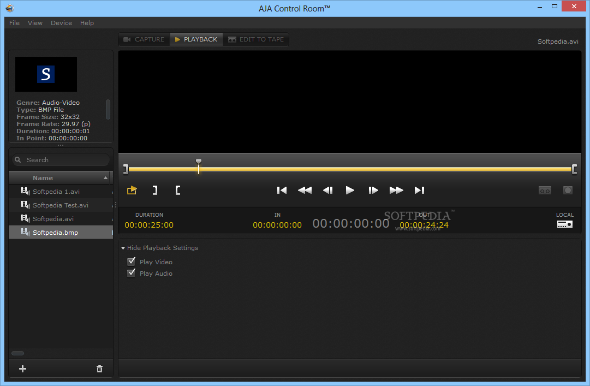
Task: Select Softpedia 1.avi in clip list
Action: point(61,192)
